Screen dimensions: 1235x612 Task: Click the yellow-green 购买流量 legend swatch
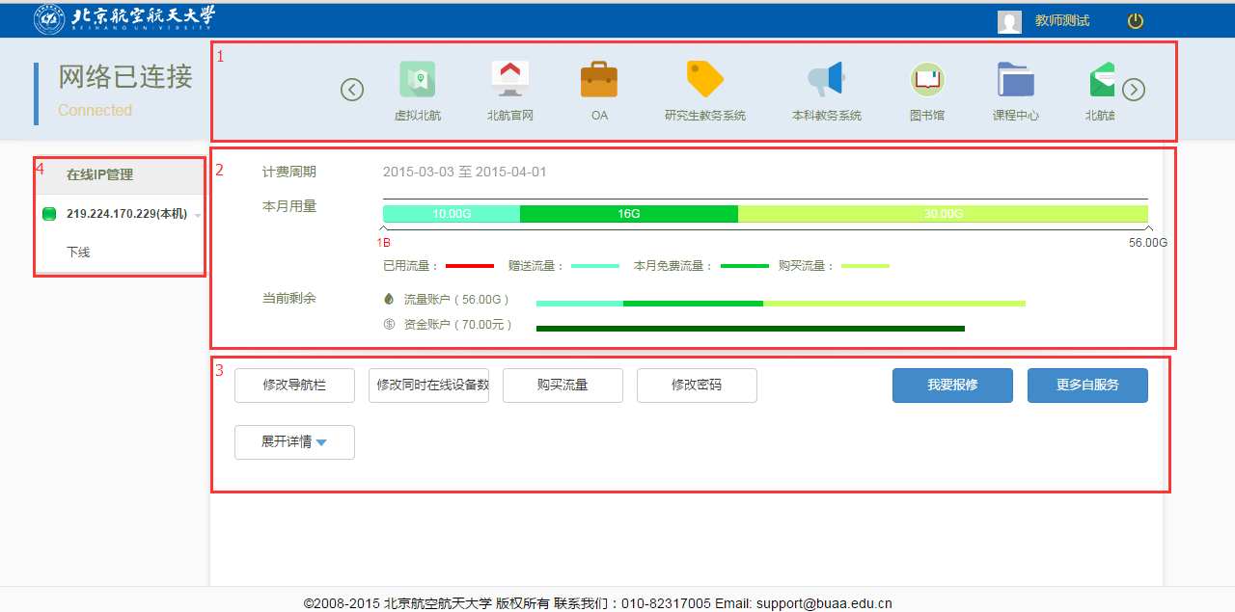click(865, 266)
